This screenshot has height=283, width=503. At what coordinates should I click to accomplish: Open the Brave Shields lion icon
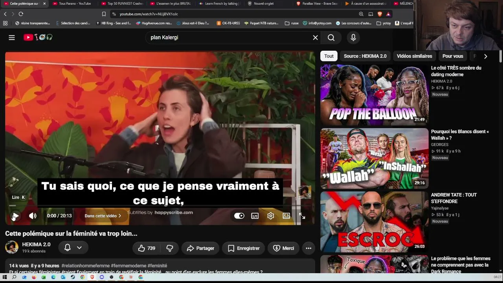380,14
